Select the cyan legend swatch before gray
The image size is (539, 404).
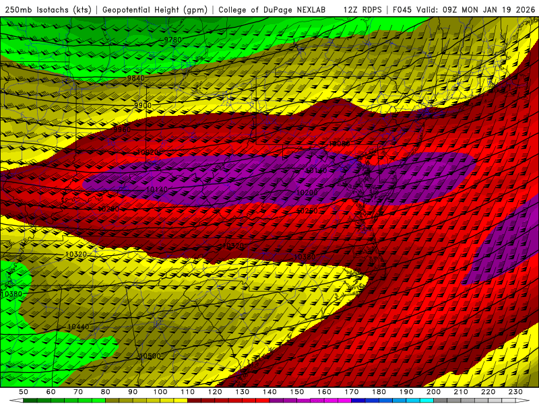tap(426, 401)
